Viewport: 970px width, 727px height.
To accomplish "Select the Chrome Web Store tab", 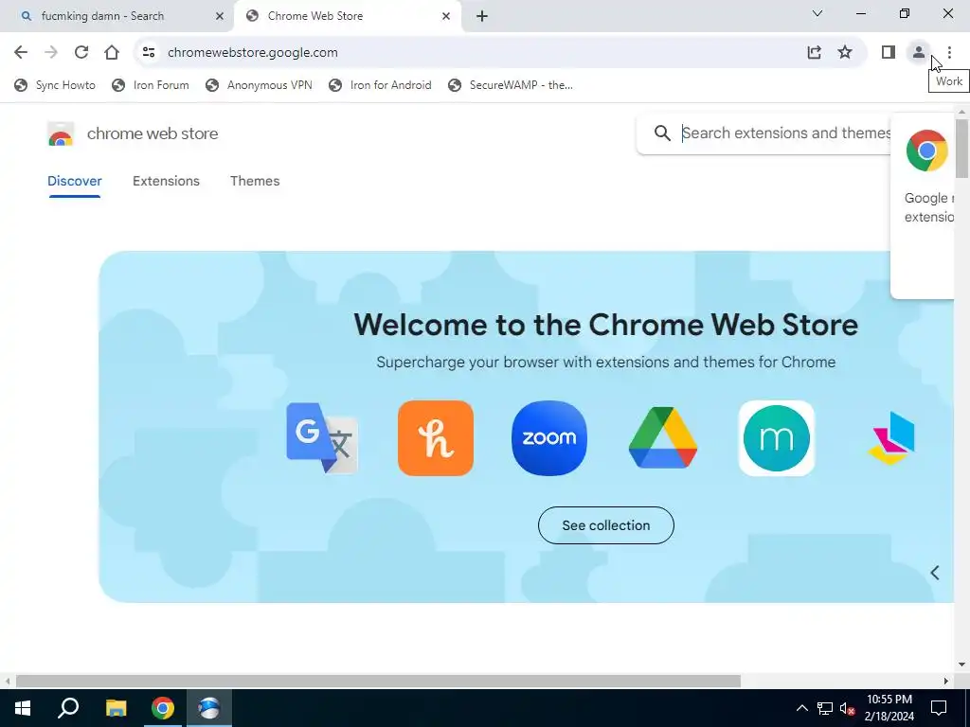I will (348, 17).
